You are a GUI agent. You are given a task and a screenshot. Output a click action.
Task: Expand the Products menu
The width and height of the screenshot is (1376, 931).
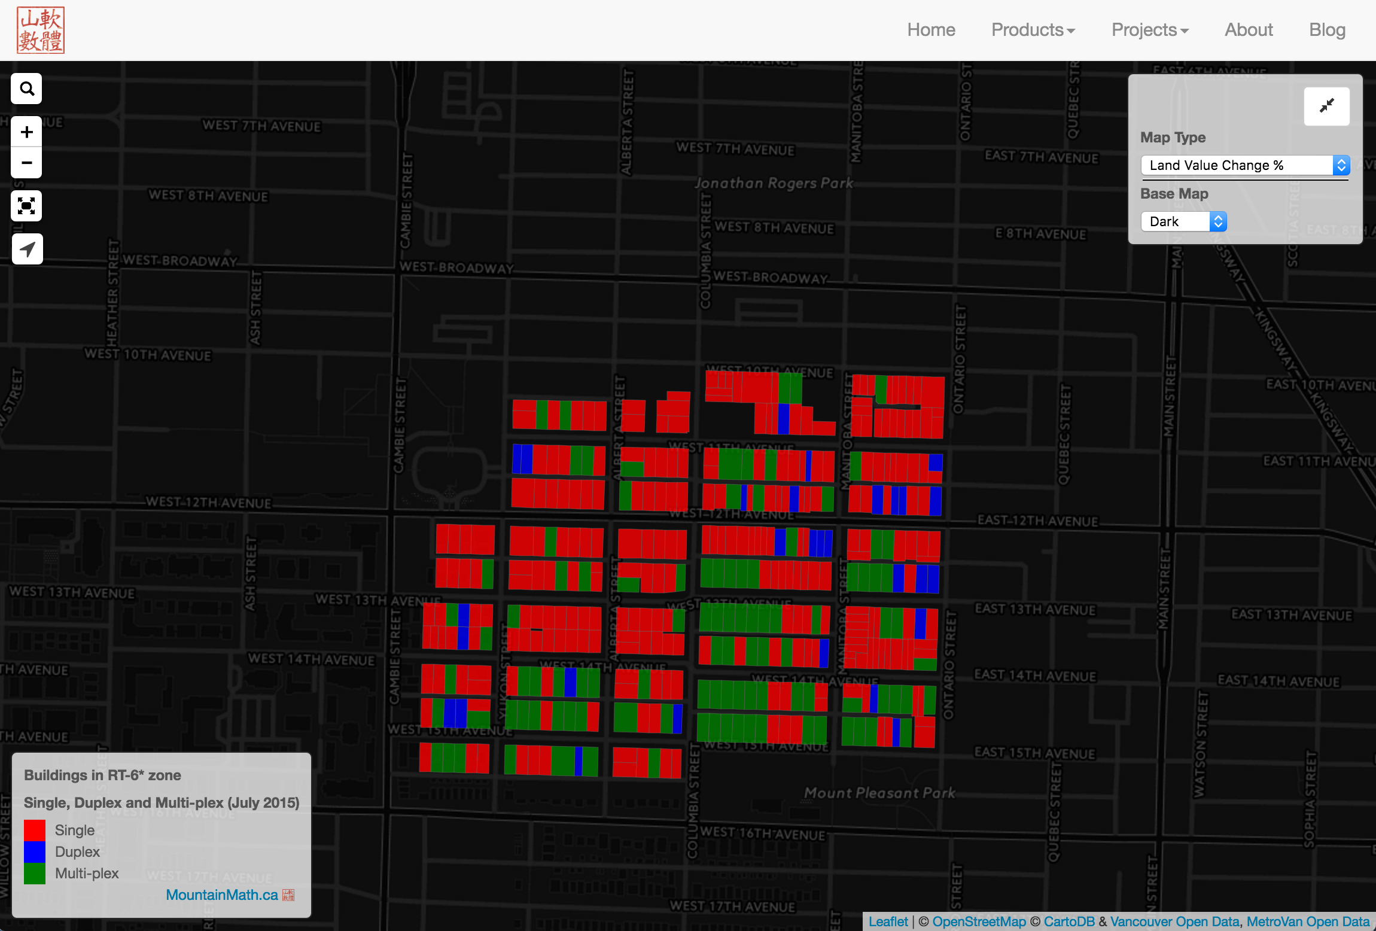(x=1033, y=30)
